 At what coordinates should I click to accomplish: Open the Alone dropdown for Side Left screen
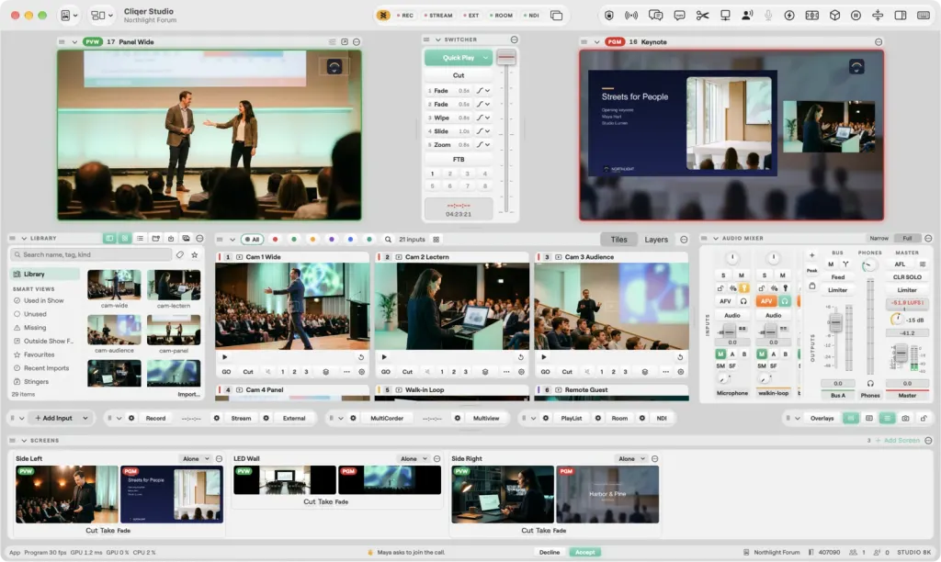coord(197,459)
